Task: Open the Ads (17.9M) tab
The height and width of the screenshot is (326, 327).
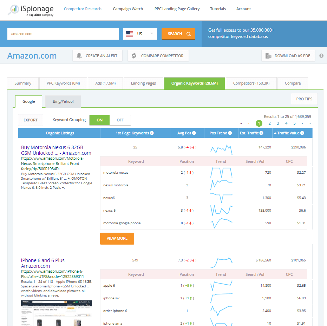Action: coord(105,83)
